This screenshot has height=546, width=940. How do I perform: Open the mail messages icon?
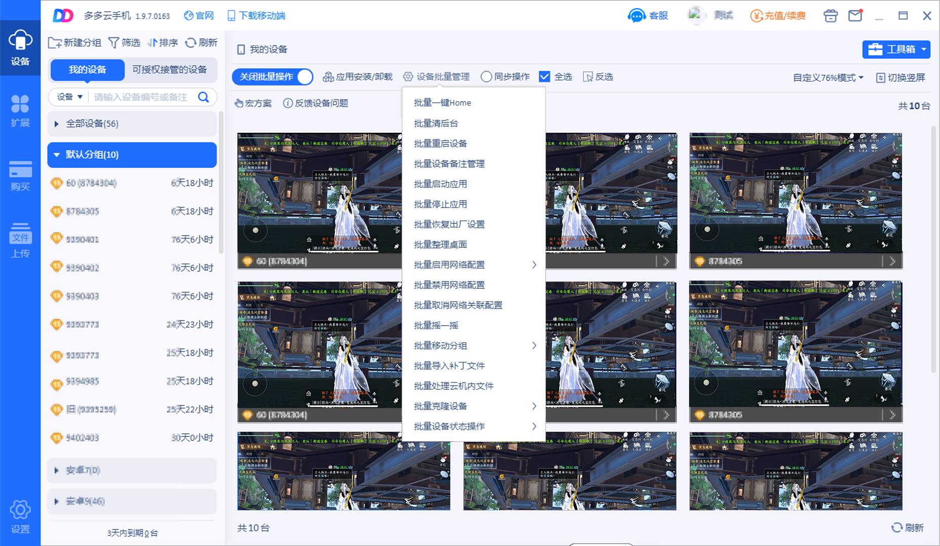tap(856, 15)
